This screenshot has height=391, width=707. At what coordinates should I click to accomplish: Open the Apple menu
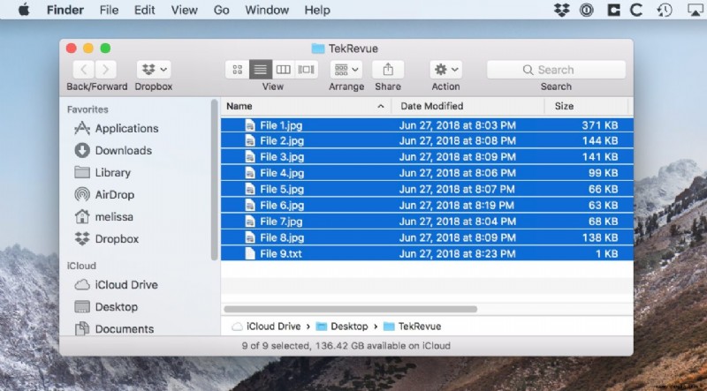tap(24, 10)
